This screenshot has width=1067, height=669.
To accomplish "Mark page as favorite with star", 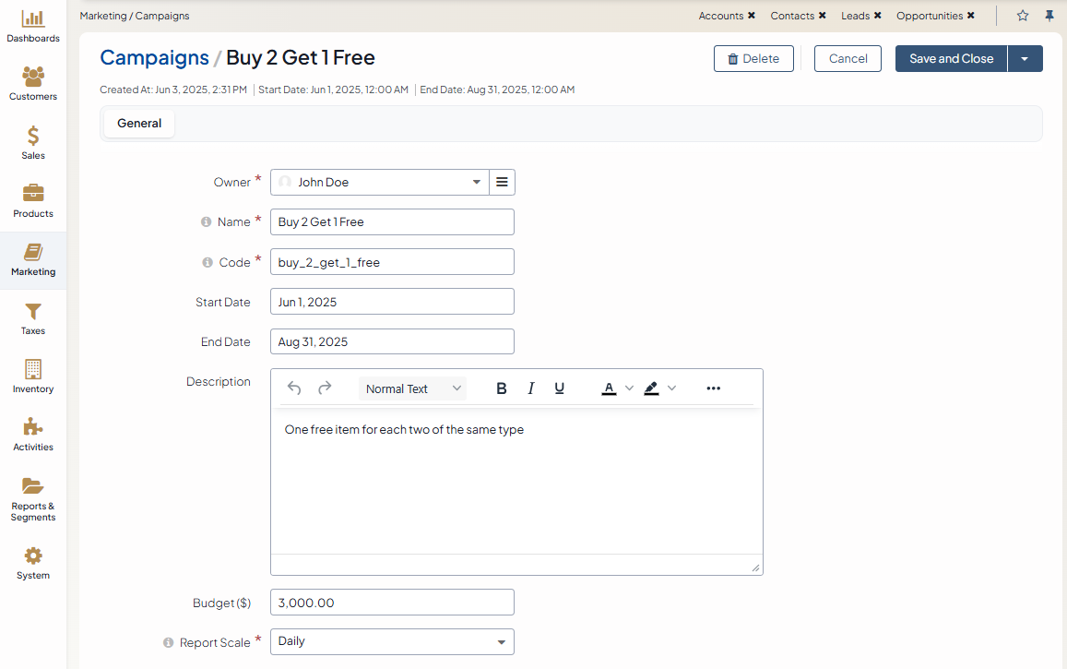I will (1022, 16).
